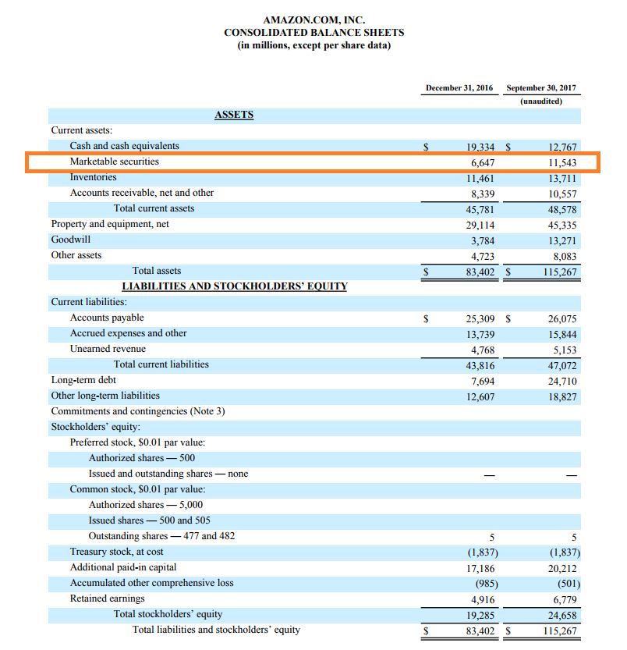
Task: Select the AMAZON.COM, INC. title heading
Action: pos(313,20)
